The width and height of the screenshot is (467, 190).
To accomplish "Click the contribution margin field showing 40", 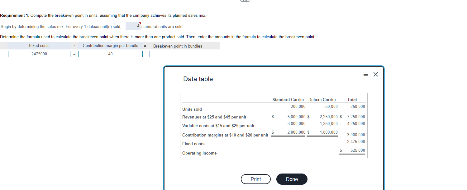I will [x=110, y=54].
